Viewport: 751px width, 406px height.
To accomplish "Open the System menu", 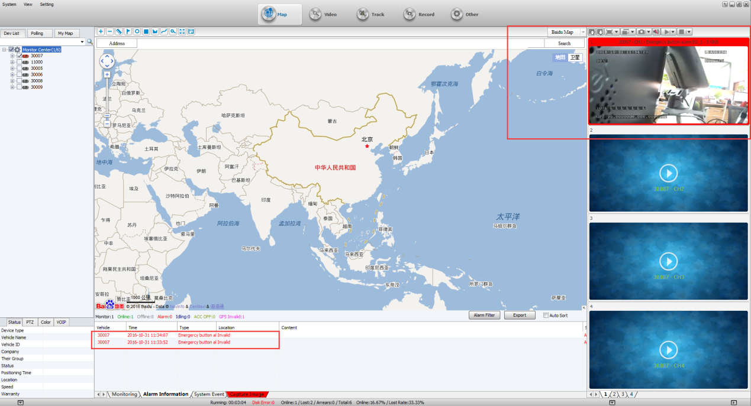I will pos(9,4).
